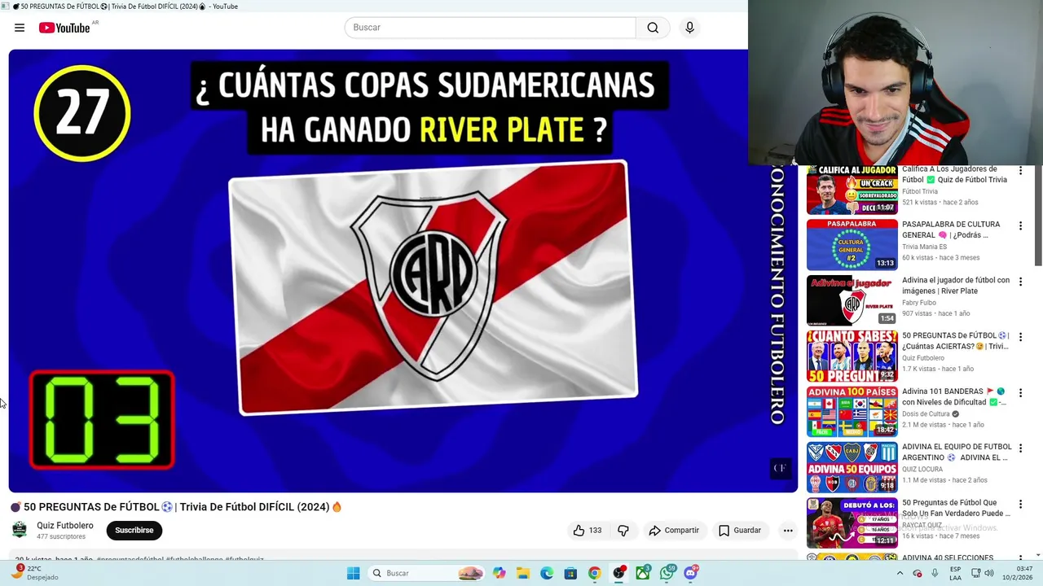Open options menu for '50 Preguntas Que Solo' video
This screenshot has height=586, width=1043.
(x=1020, y=504)
